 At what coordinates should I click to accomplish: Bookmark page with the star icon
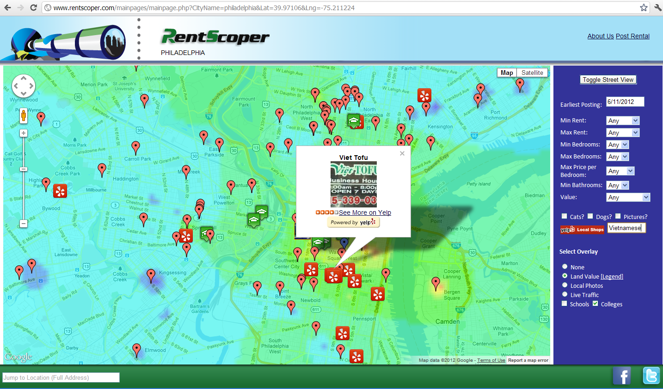(x=644, y=8)
